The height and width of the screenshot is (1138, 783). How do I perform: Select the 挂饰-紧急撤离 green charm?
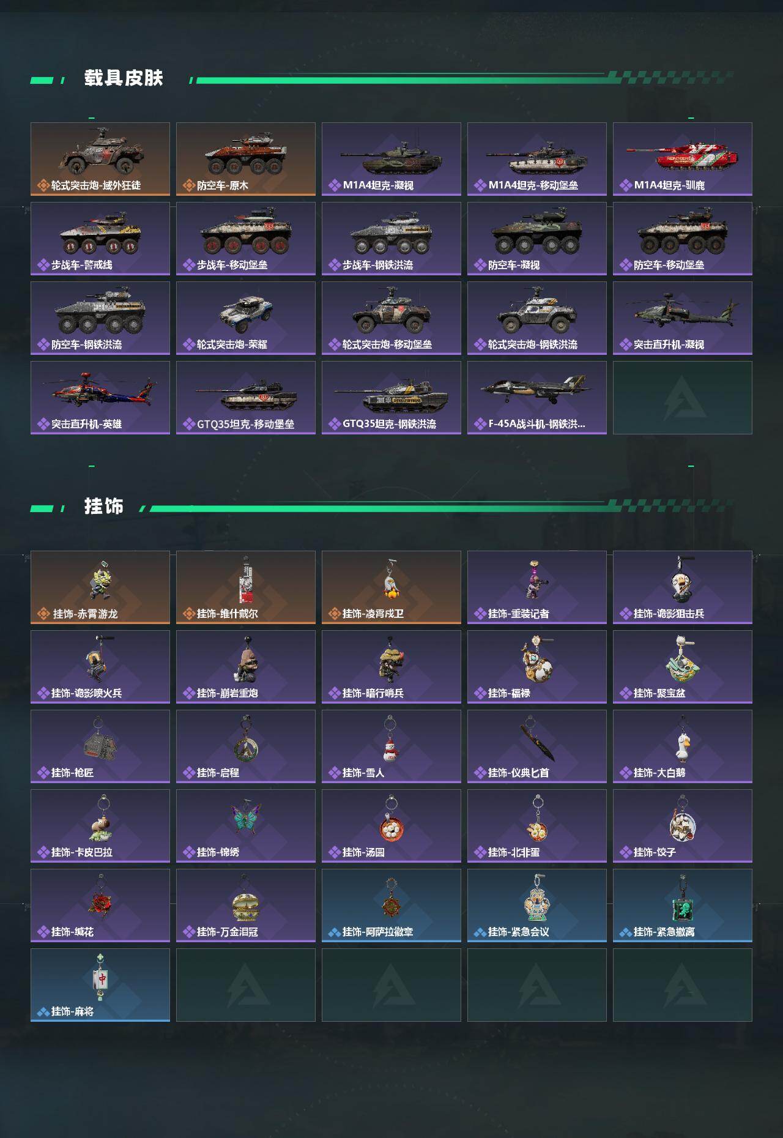pyautogui.click(x=683, y=906)
